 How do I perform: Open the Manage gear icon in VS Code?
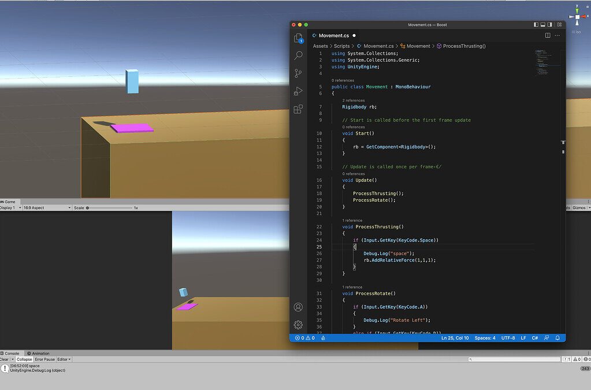[298, 325]
